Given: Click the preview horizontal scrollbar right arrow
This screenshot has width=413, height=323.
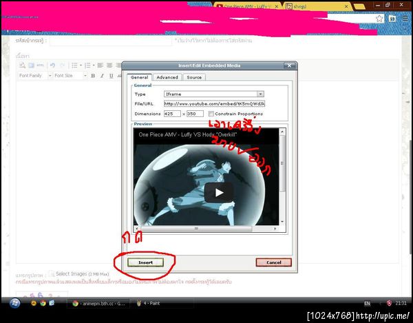Looking at the screenshot, I should (x=275, y=229).
